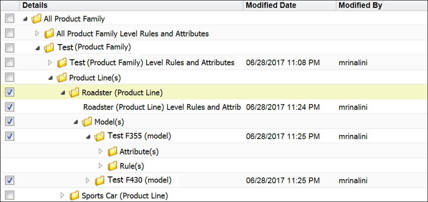
Task: Select Roadster (Product Line) Level Rules item
Action: coord(162,107)
